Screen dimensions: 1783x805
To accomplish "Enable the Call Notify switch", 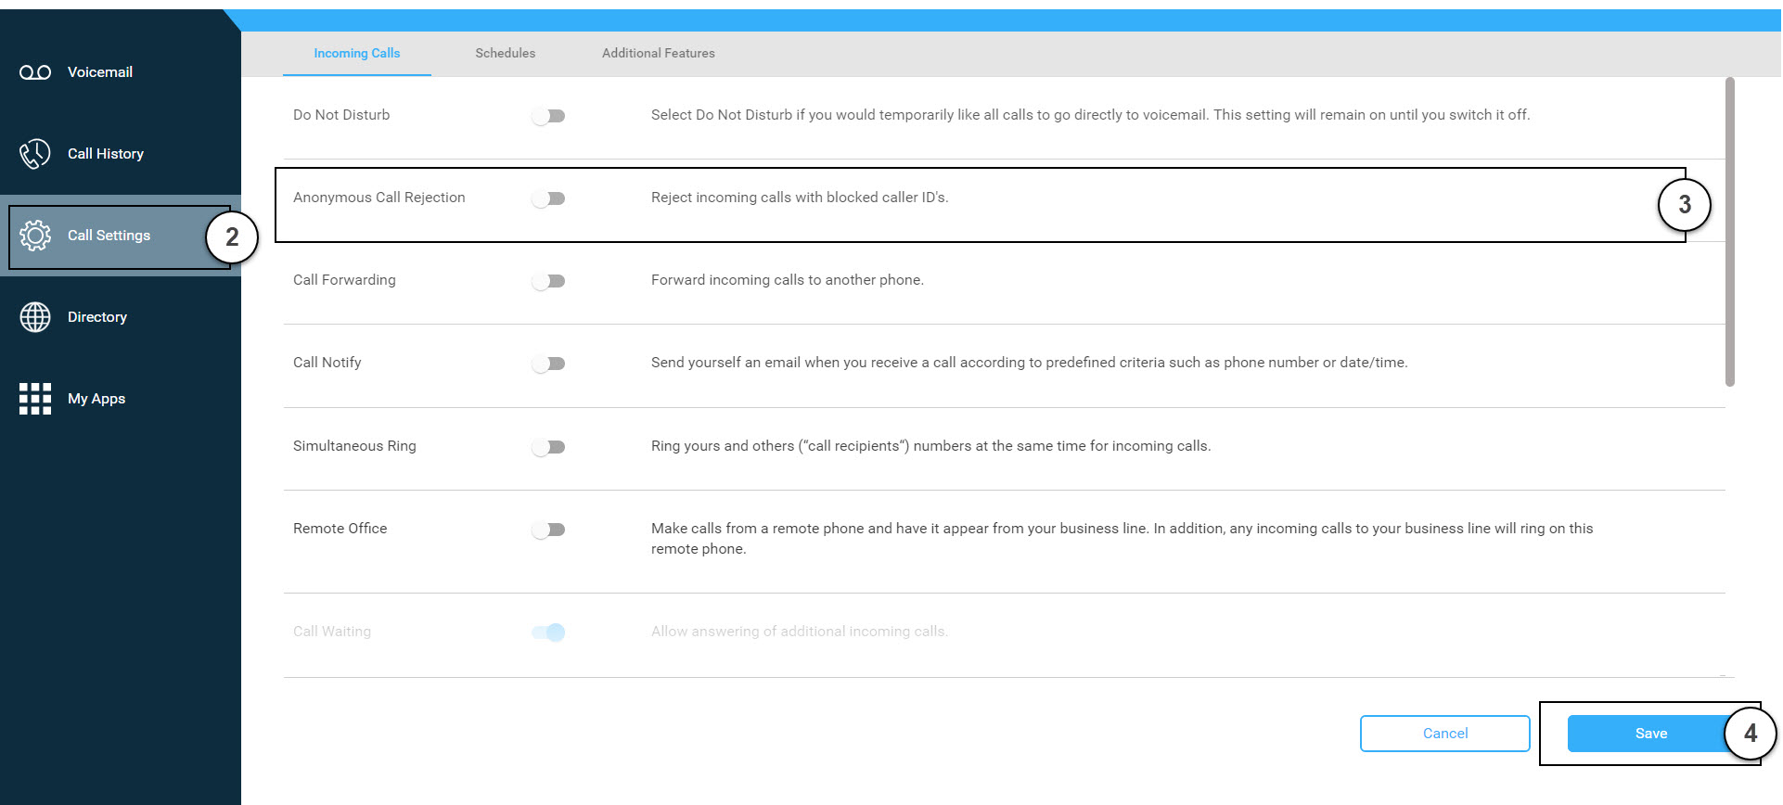I will 548,364.
